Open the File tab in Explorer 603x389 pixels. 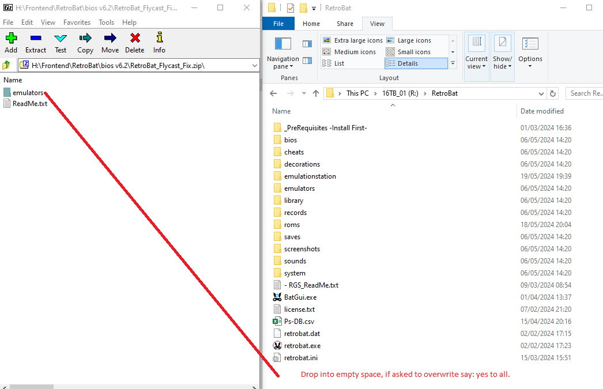point(278,24)
